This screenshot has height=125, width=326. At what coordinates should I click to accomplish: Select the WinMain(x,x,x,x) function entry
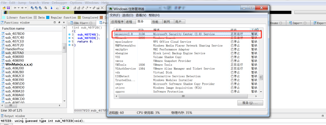[x=19, y=64]
